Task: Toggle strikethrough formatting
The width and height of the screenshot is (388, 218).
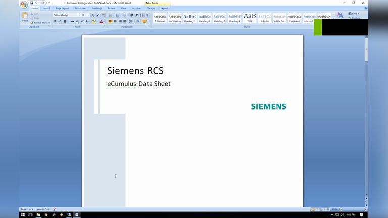Action: pos(72,22)
